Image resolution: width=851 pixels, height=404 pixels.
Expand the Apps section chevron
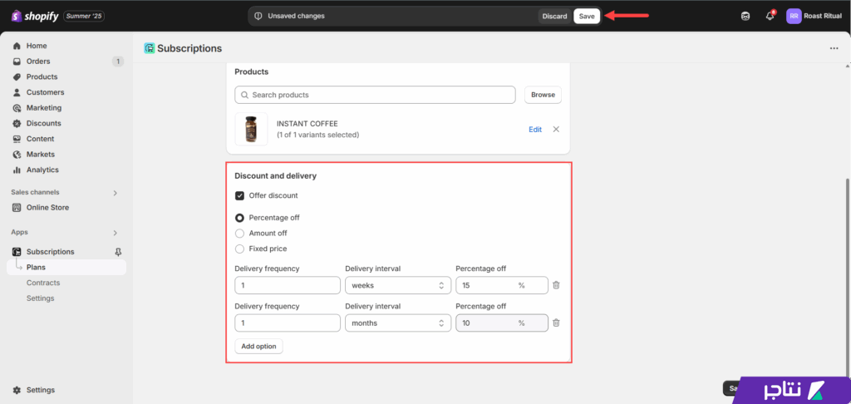[x=115, y=233]
